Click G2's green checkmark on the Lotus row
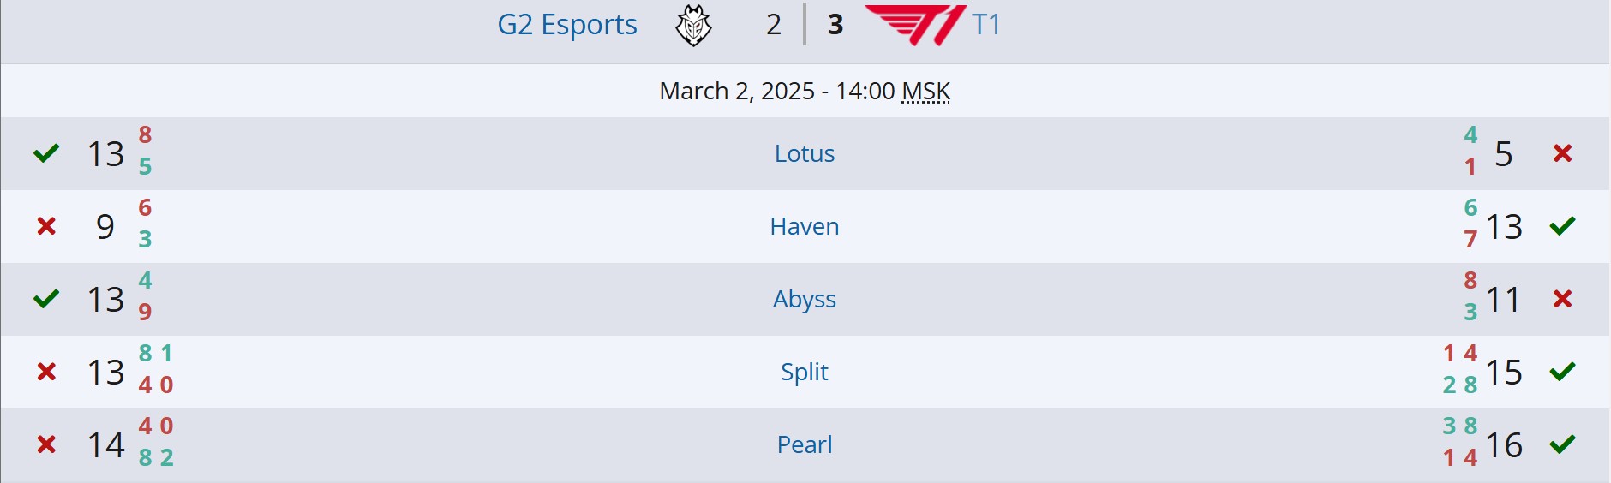 point(46,153)
